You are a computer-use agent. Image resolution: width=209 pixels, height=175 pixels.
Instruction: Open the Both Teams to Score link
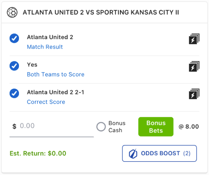(x=56, y=75)
